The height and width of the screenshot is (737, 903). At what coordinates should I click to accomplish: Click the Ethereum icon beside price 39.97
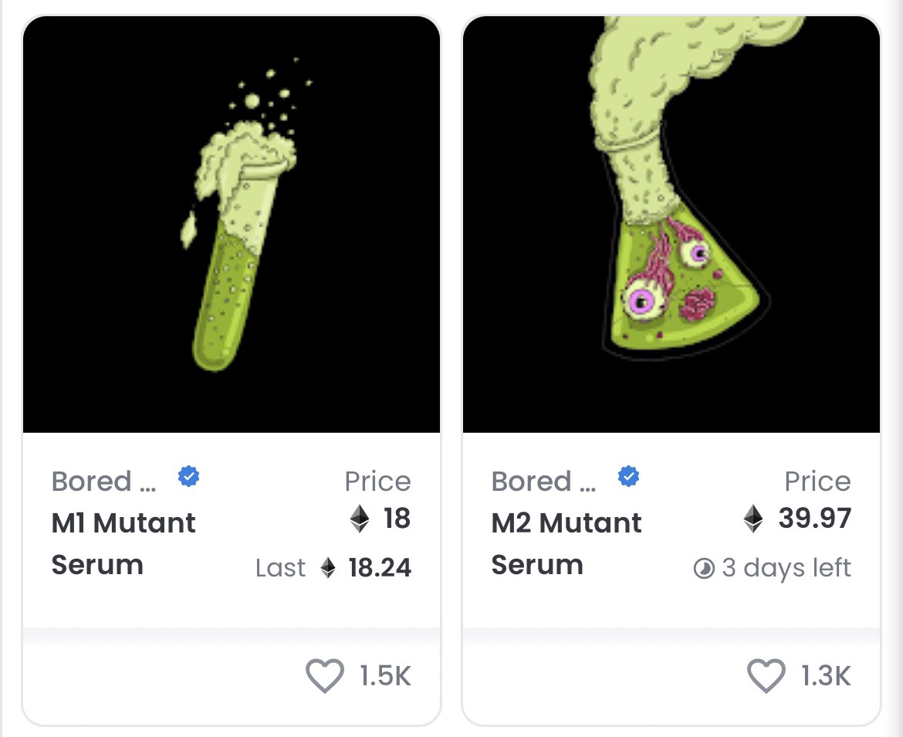[x=753, y=518]
